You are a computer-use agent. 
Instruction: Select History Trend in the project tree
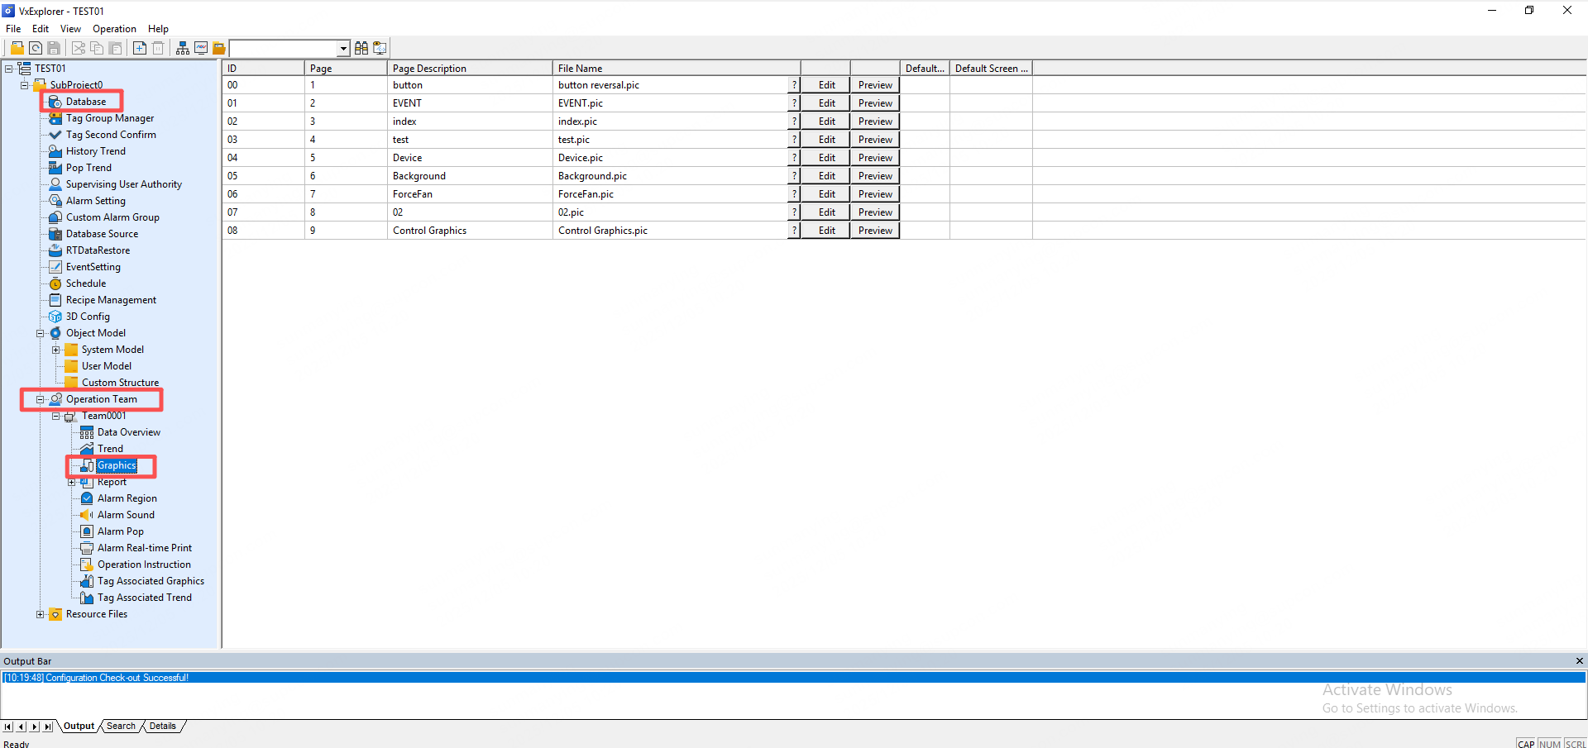[95, 151]
